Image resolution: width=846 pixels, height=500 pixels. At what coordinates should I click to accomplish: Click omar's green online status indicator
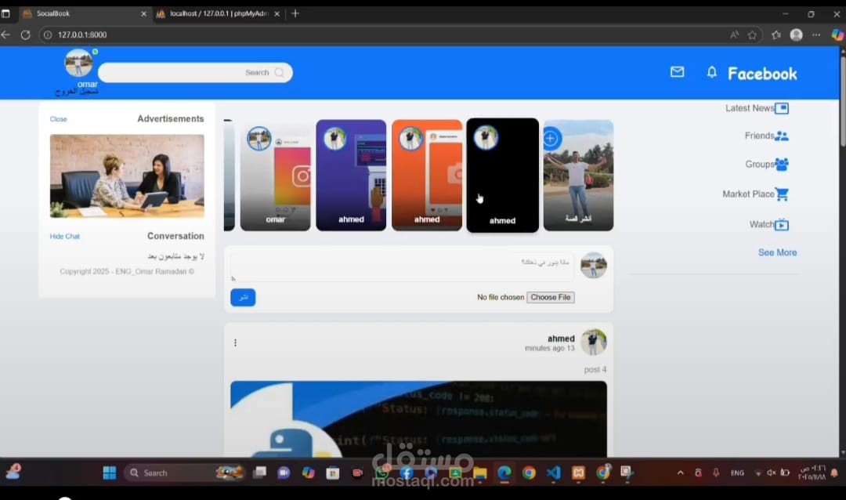coord(95,51)
